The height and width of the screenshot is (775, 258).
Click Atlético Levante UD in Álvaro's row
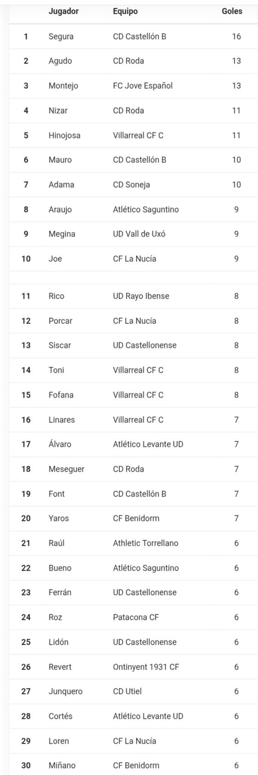[x=148, y=444]
